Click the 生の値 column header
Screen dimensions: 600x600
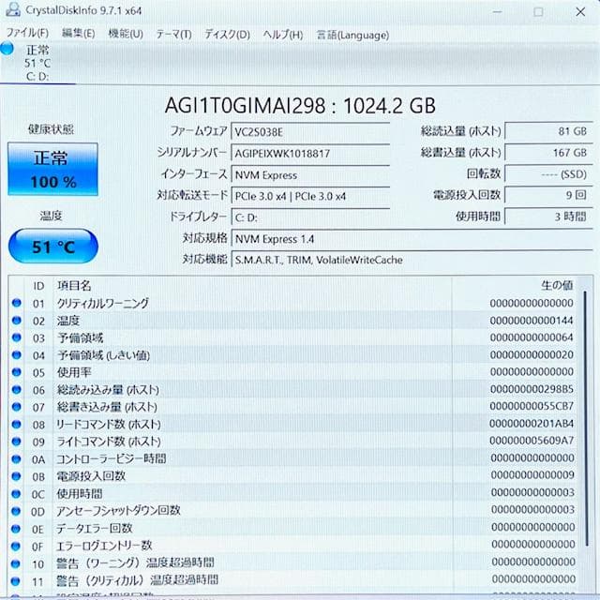tap(557, 285)
